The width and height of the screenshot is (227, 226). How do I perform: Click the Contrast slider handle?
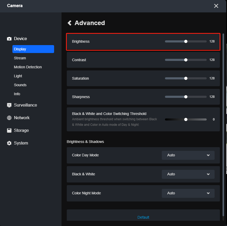pos(186,60)
